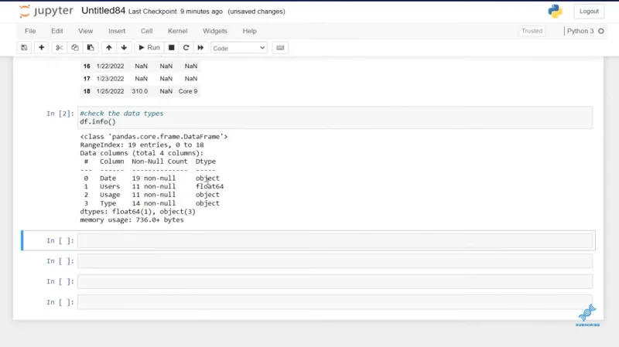Image resolution: width=619 pixels, height=347 pixels.
Task: Open the cell type Code dropdown
Action: click(239, 48)
